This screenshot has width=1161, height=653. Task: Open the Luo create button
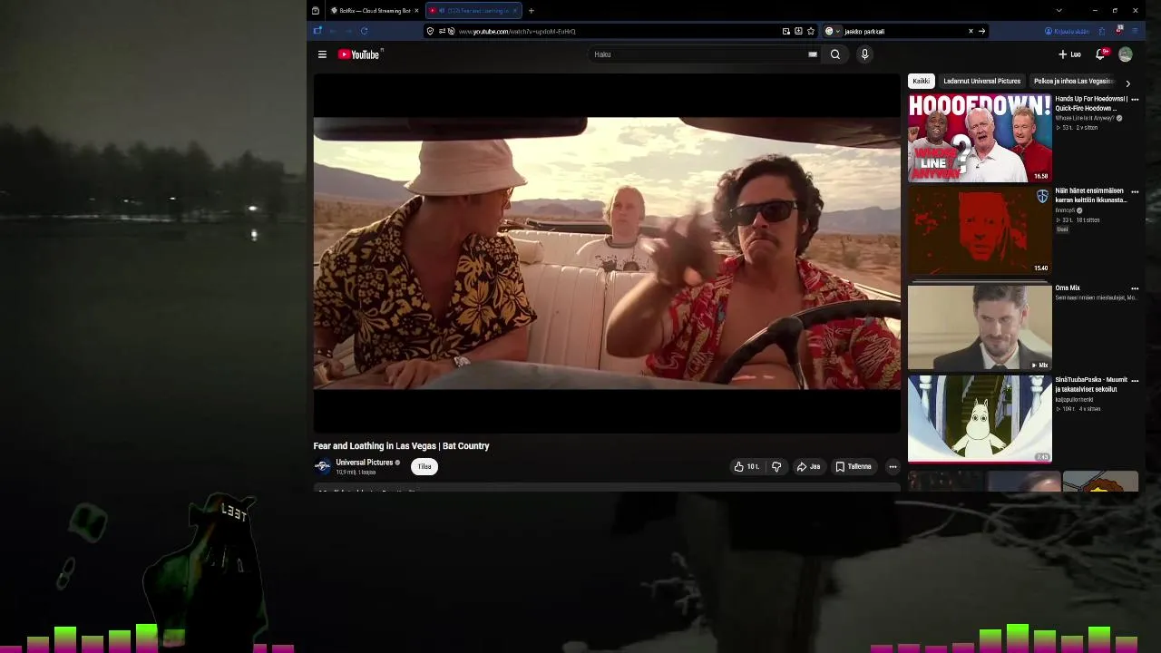point(1069,54)
